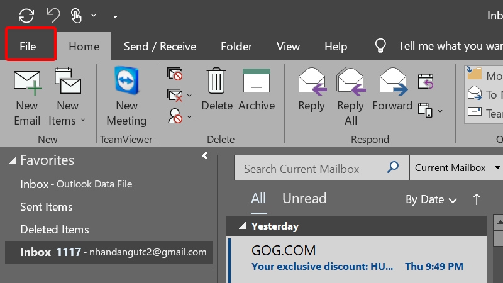Image resolution: width=503 pixels, height=283 pixels.
Task: Open the Clean Up dropdown arrow
Action: 189,96
